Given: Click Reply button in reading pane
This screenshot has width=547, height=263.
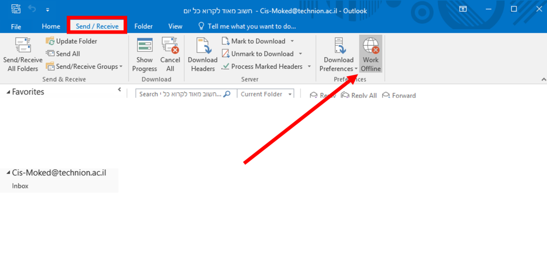Looking at the screenshot, I should (323, 95).
